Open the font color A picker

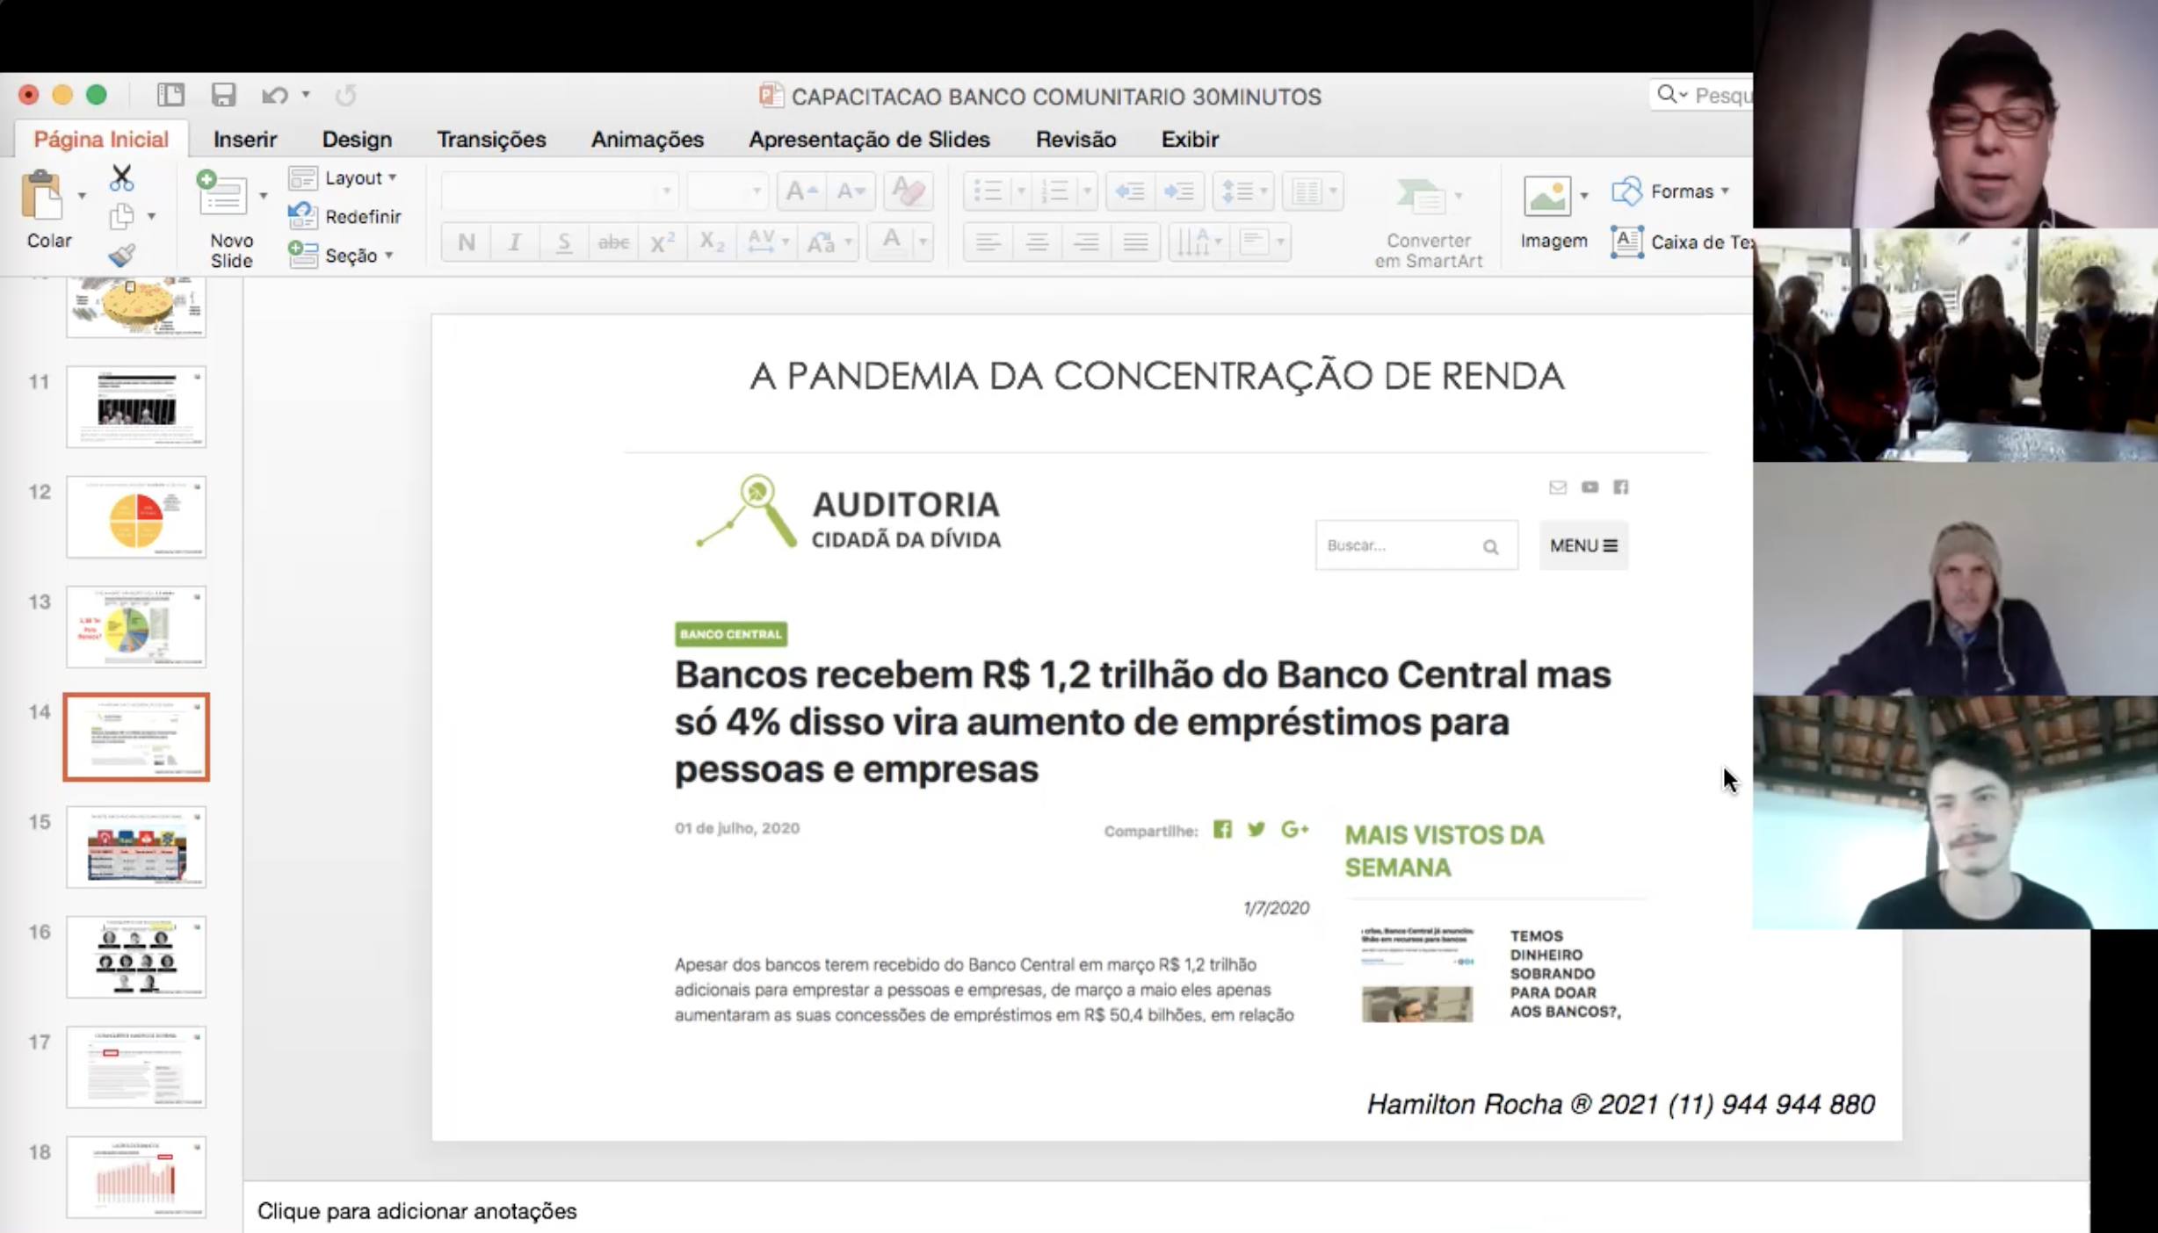click(891, 240)
